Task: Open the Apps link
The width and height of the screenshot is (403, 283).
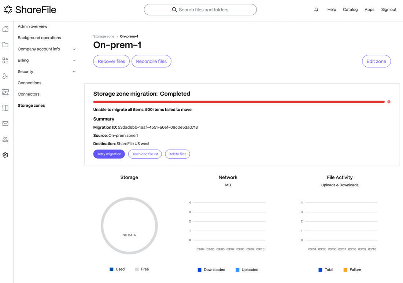Action: coord(369,10)
